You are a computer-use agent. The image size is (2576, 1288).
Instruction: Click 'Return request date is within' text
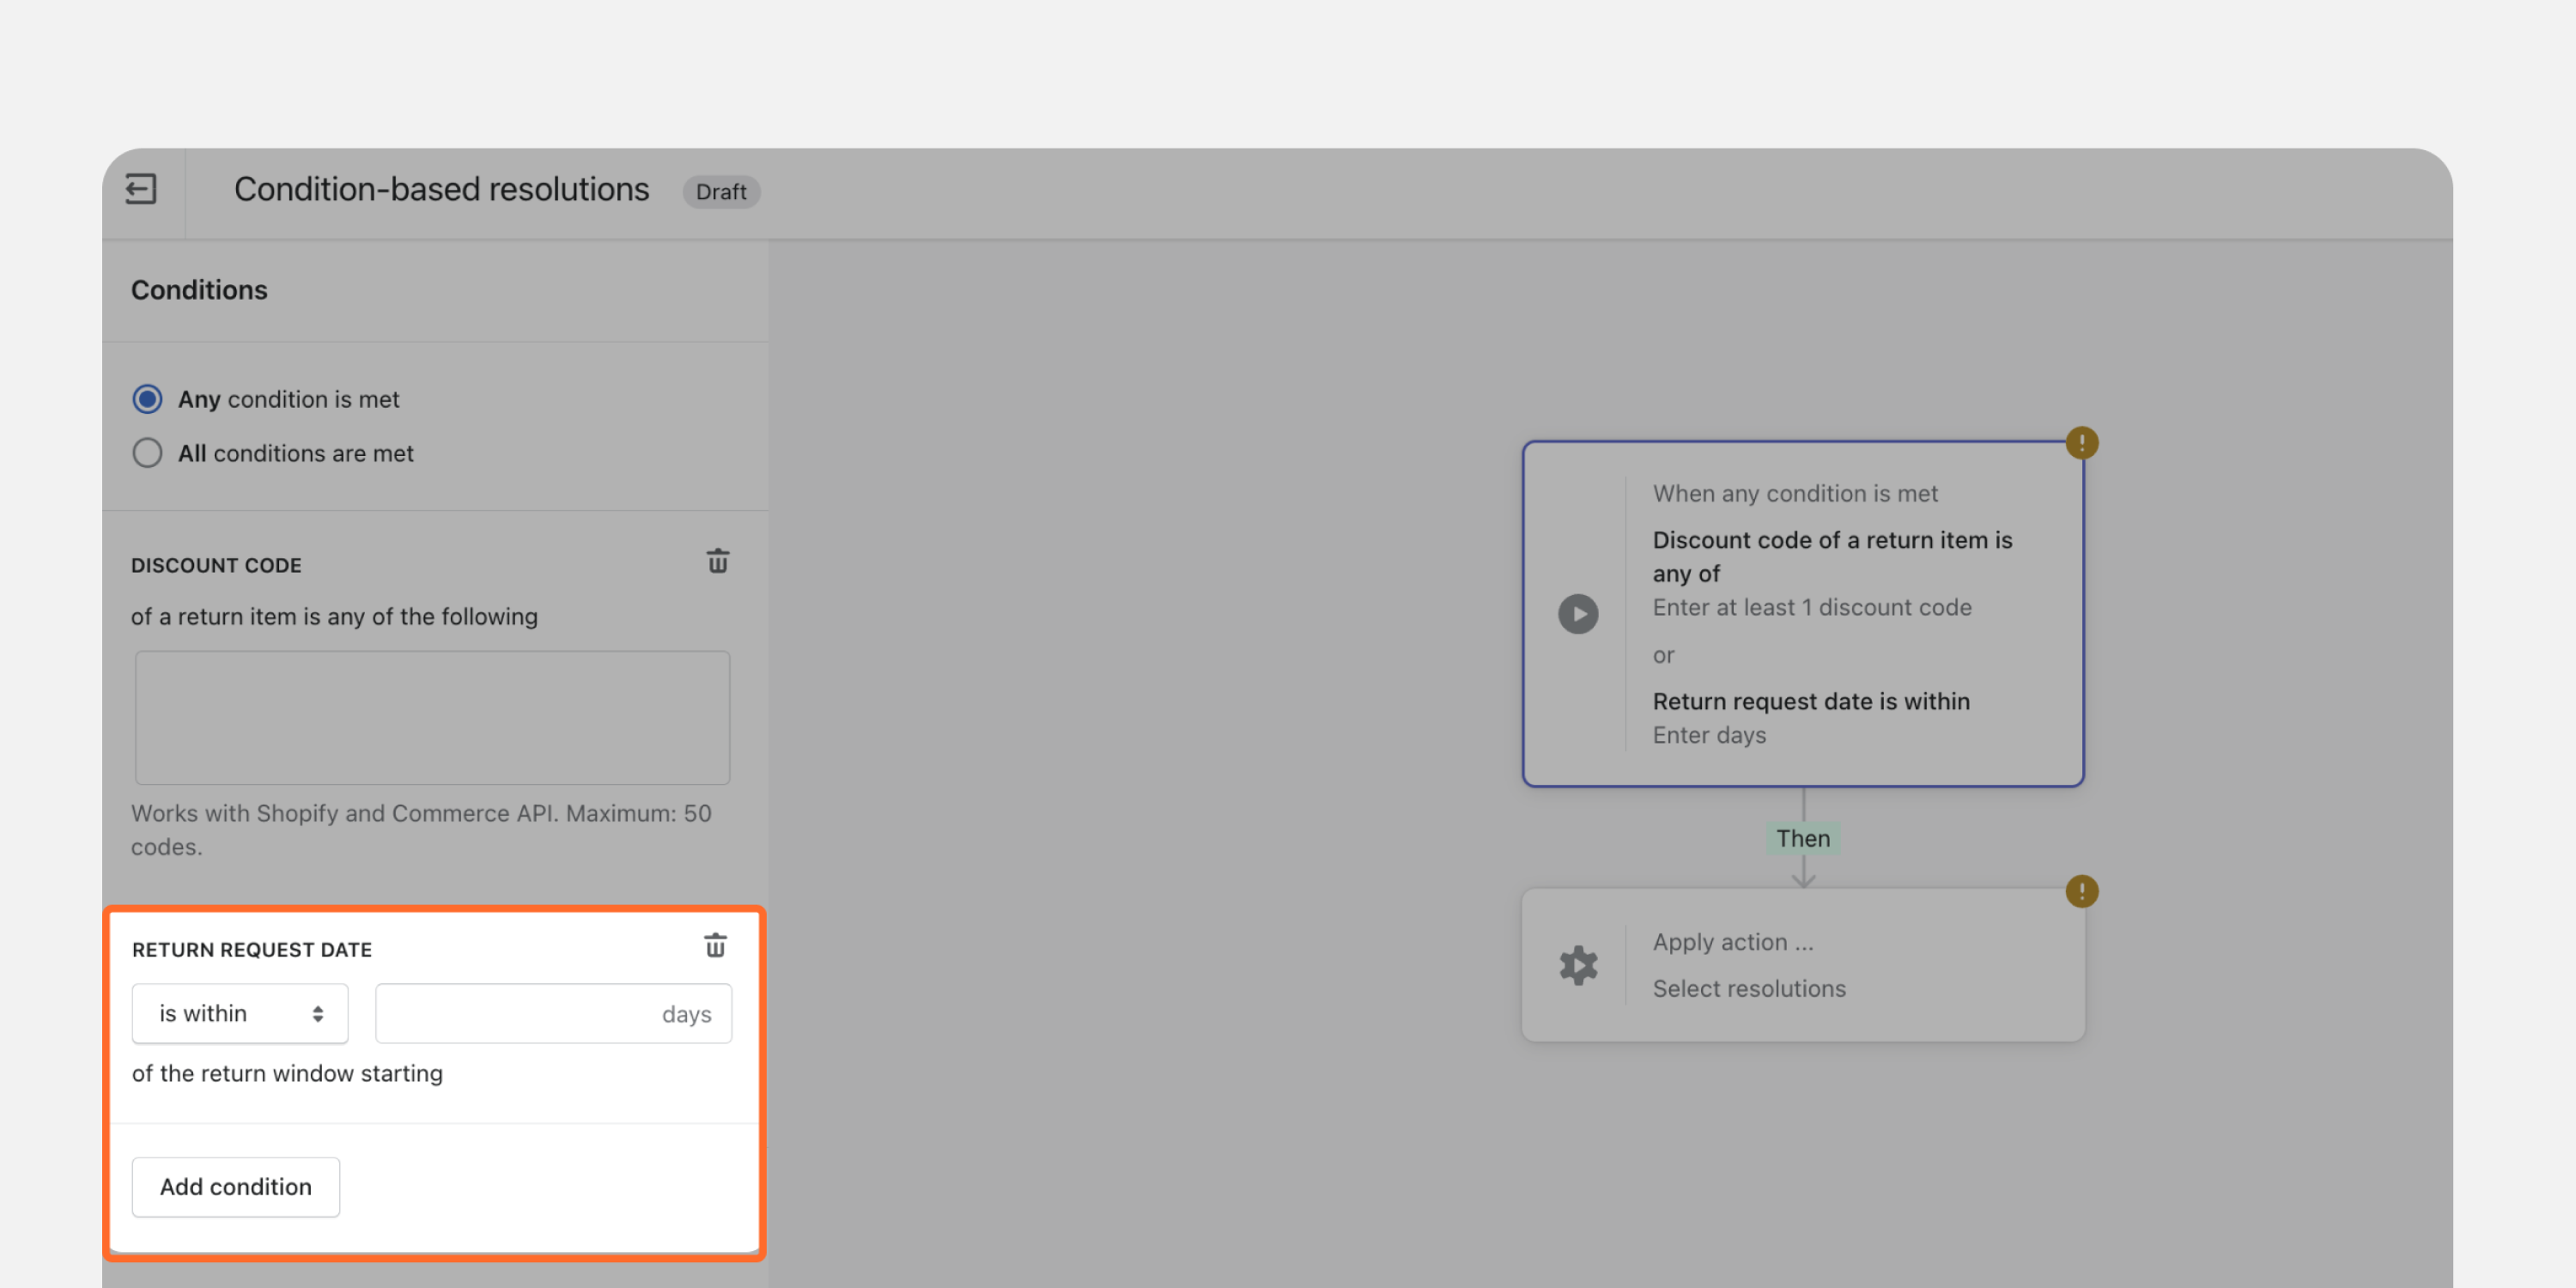pyautogui.click(x=1811, y=701)
